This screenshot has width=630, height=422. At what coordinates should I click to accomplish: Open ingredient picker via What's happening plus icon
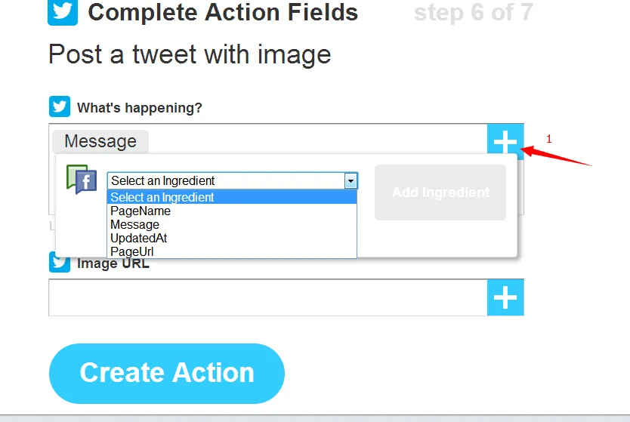[505, 141]
